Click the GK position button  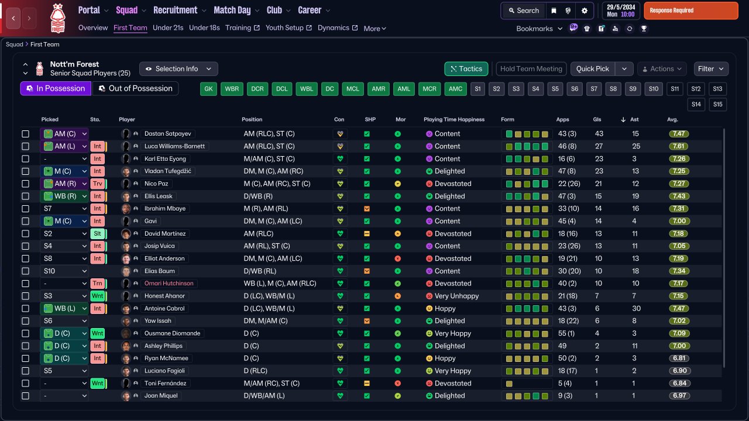click(x=209, y=89)
